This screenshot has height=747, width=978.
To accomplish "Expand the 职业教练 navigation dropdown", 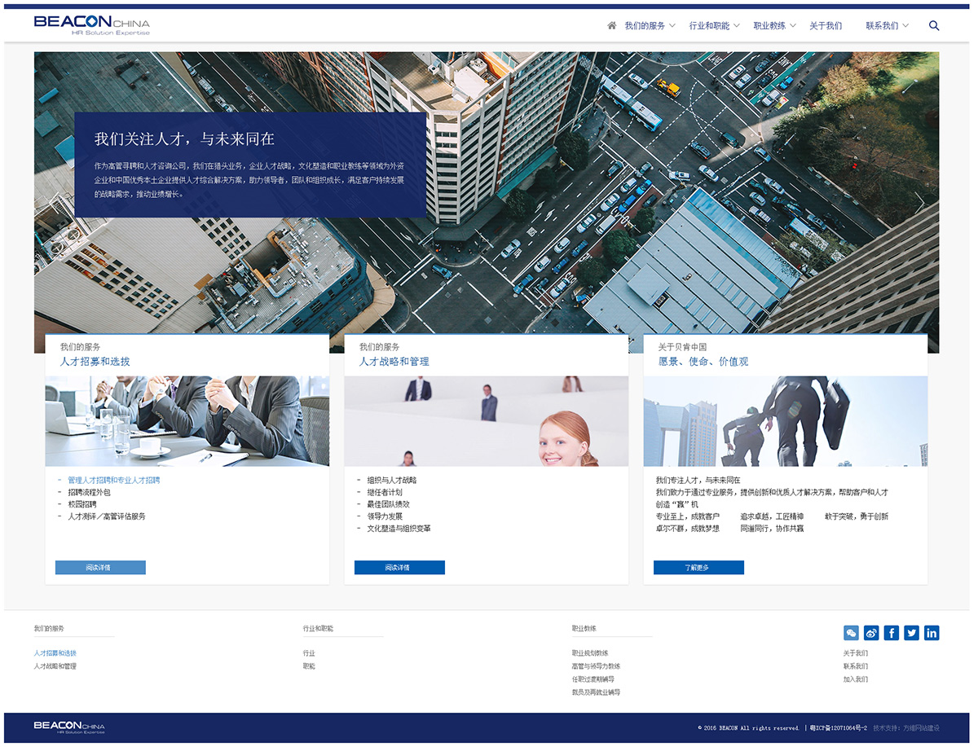I will tap(774, 26).
